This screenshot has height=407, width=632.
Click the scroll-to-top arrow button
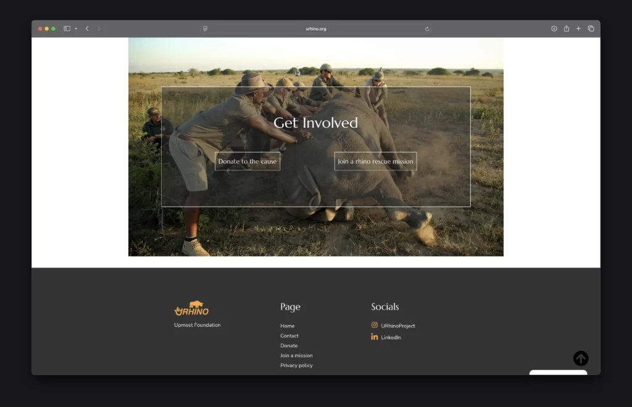point(580,358)
